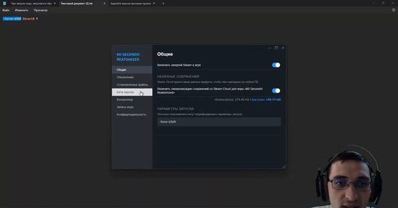This screenshot has height=208, width=398.
Task: Select the Общие section in Steam sidebar
Action: tap(132, 70)
